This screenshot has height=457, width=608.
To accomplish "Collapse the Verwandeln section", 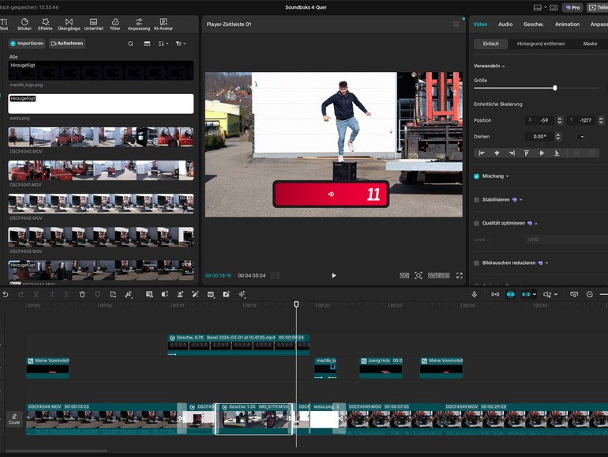I will [x=503, y=66].
